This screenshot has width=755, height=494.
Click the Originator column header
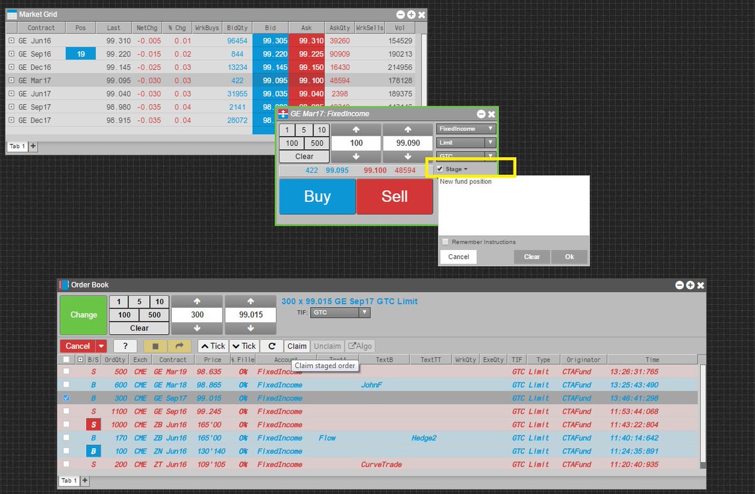[583, 359]
